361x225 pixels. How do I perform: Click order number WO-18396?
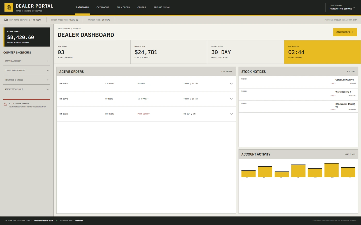(64, 114)
